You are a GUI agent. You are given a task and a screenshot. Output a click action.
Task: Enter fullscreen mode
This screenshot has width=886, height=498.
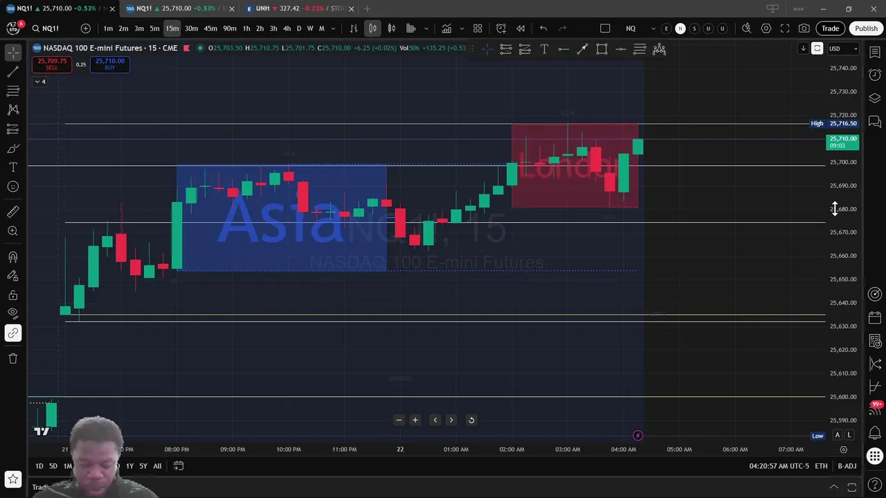pos(785,28)
